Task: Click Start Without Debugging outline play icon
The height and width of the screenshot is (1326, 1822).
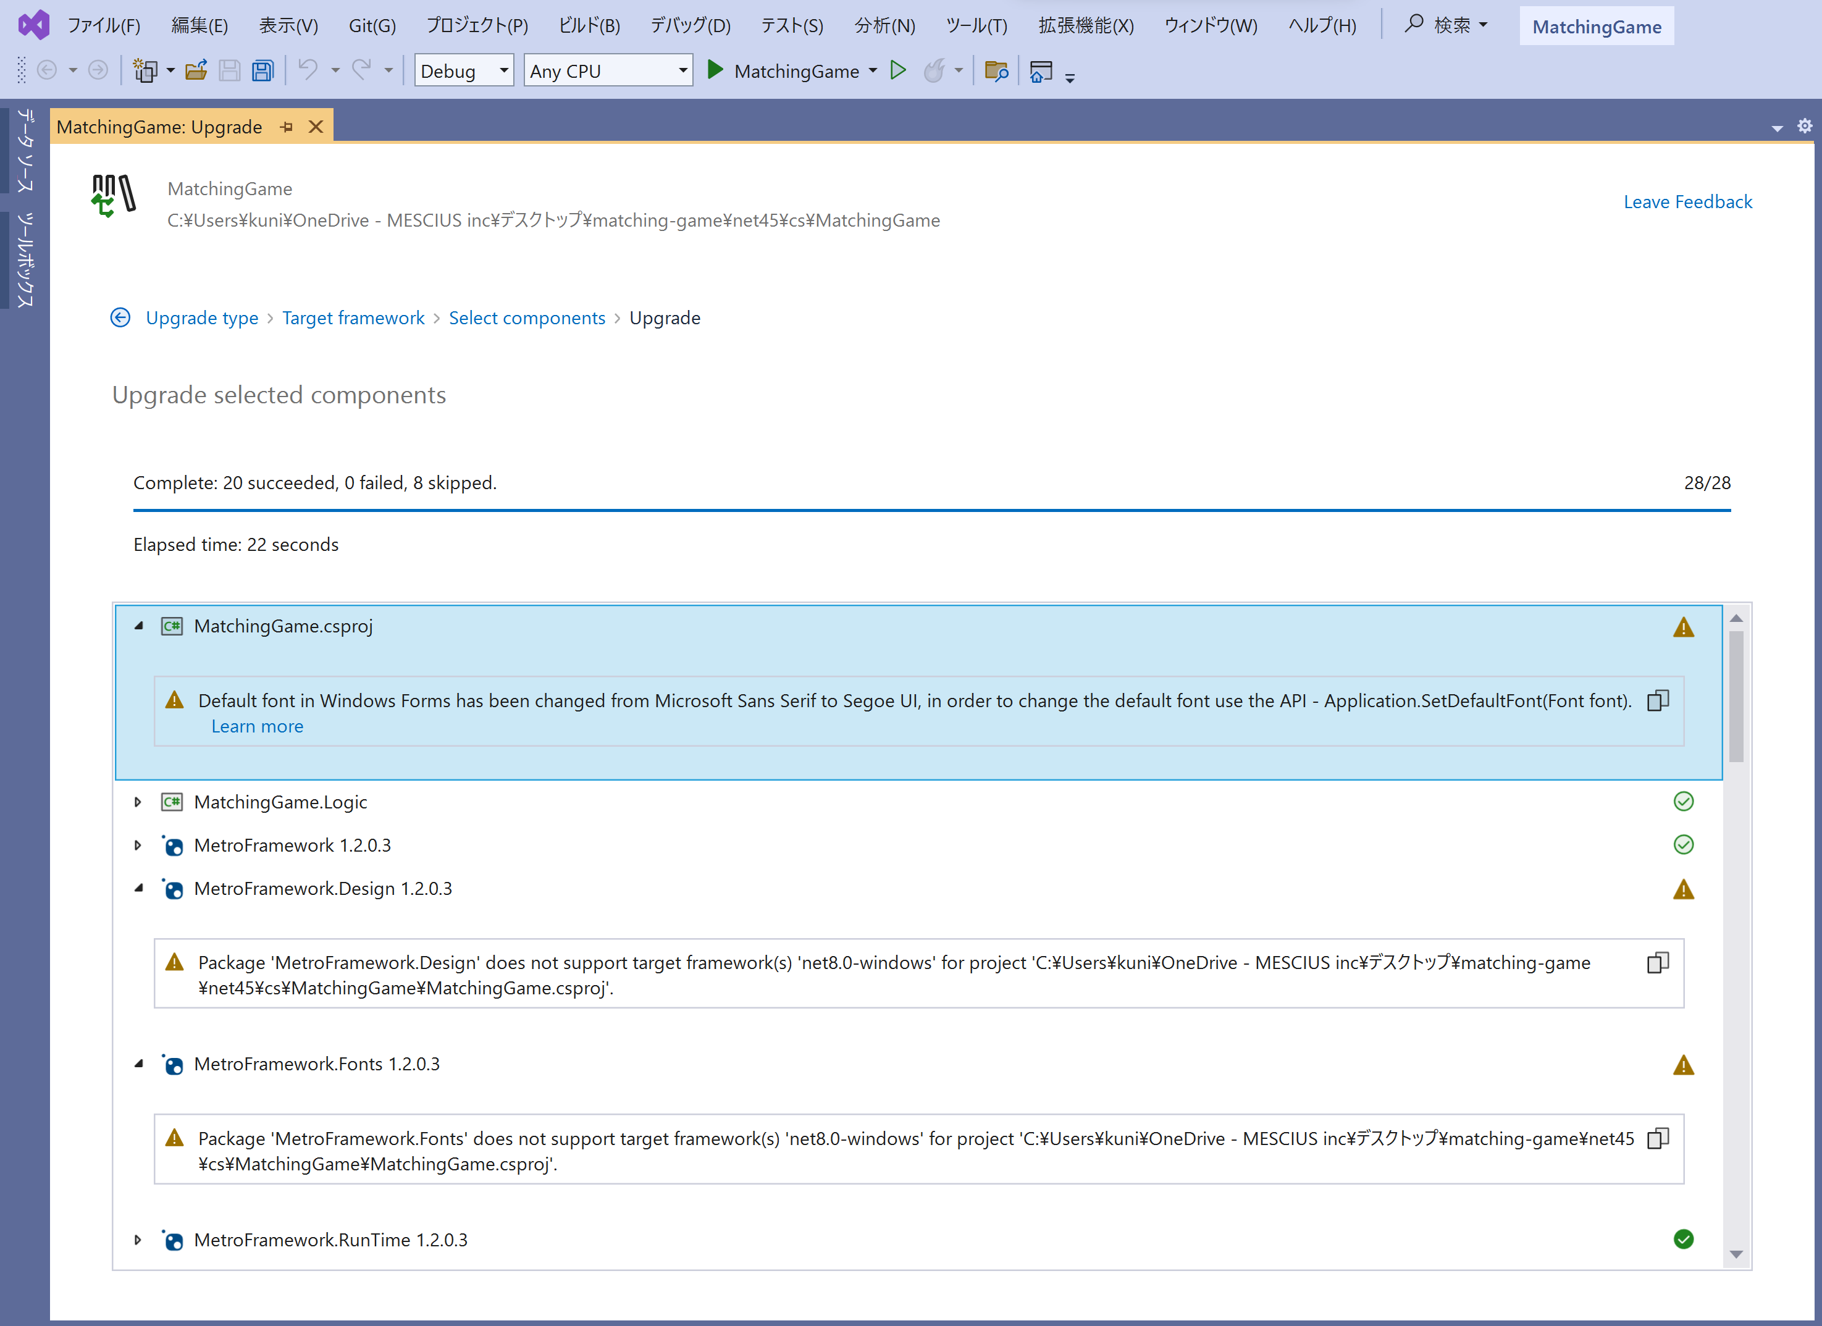Action: pos(898,70)
